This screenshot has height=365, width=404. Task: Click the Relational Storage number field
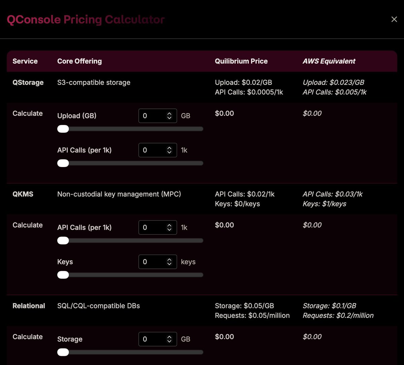158,339
